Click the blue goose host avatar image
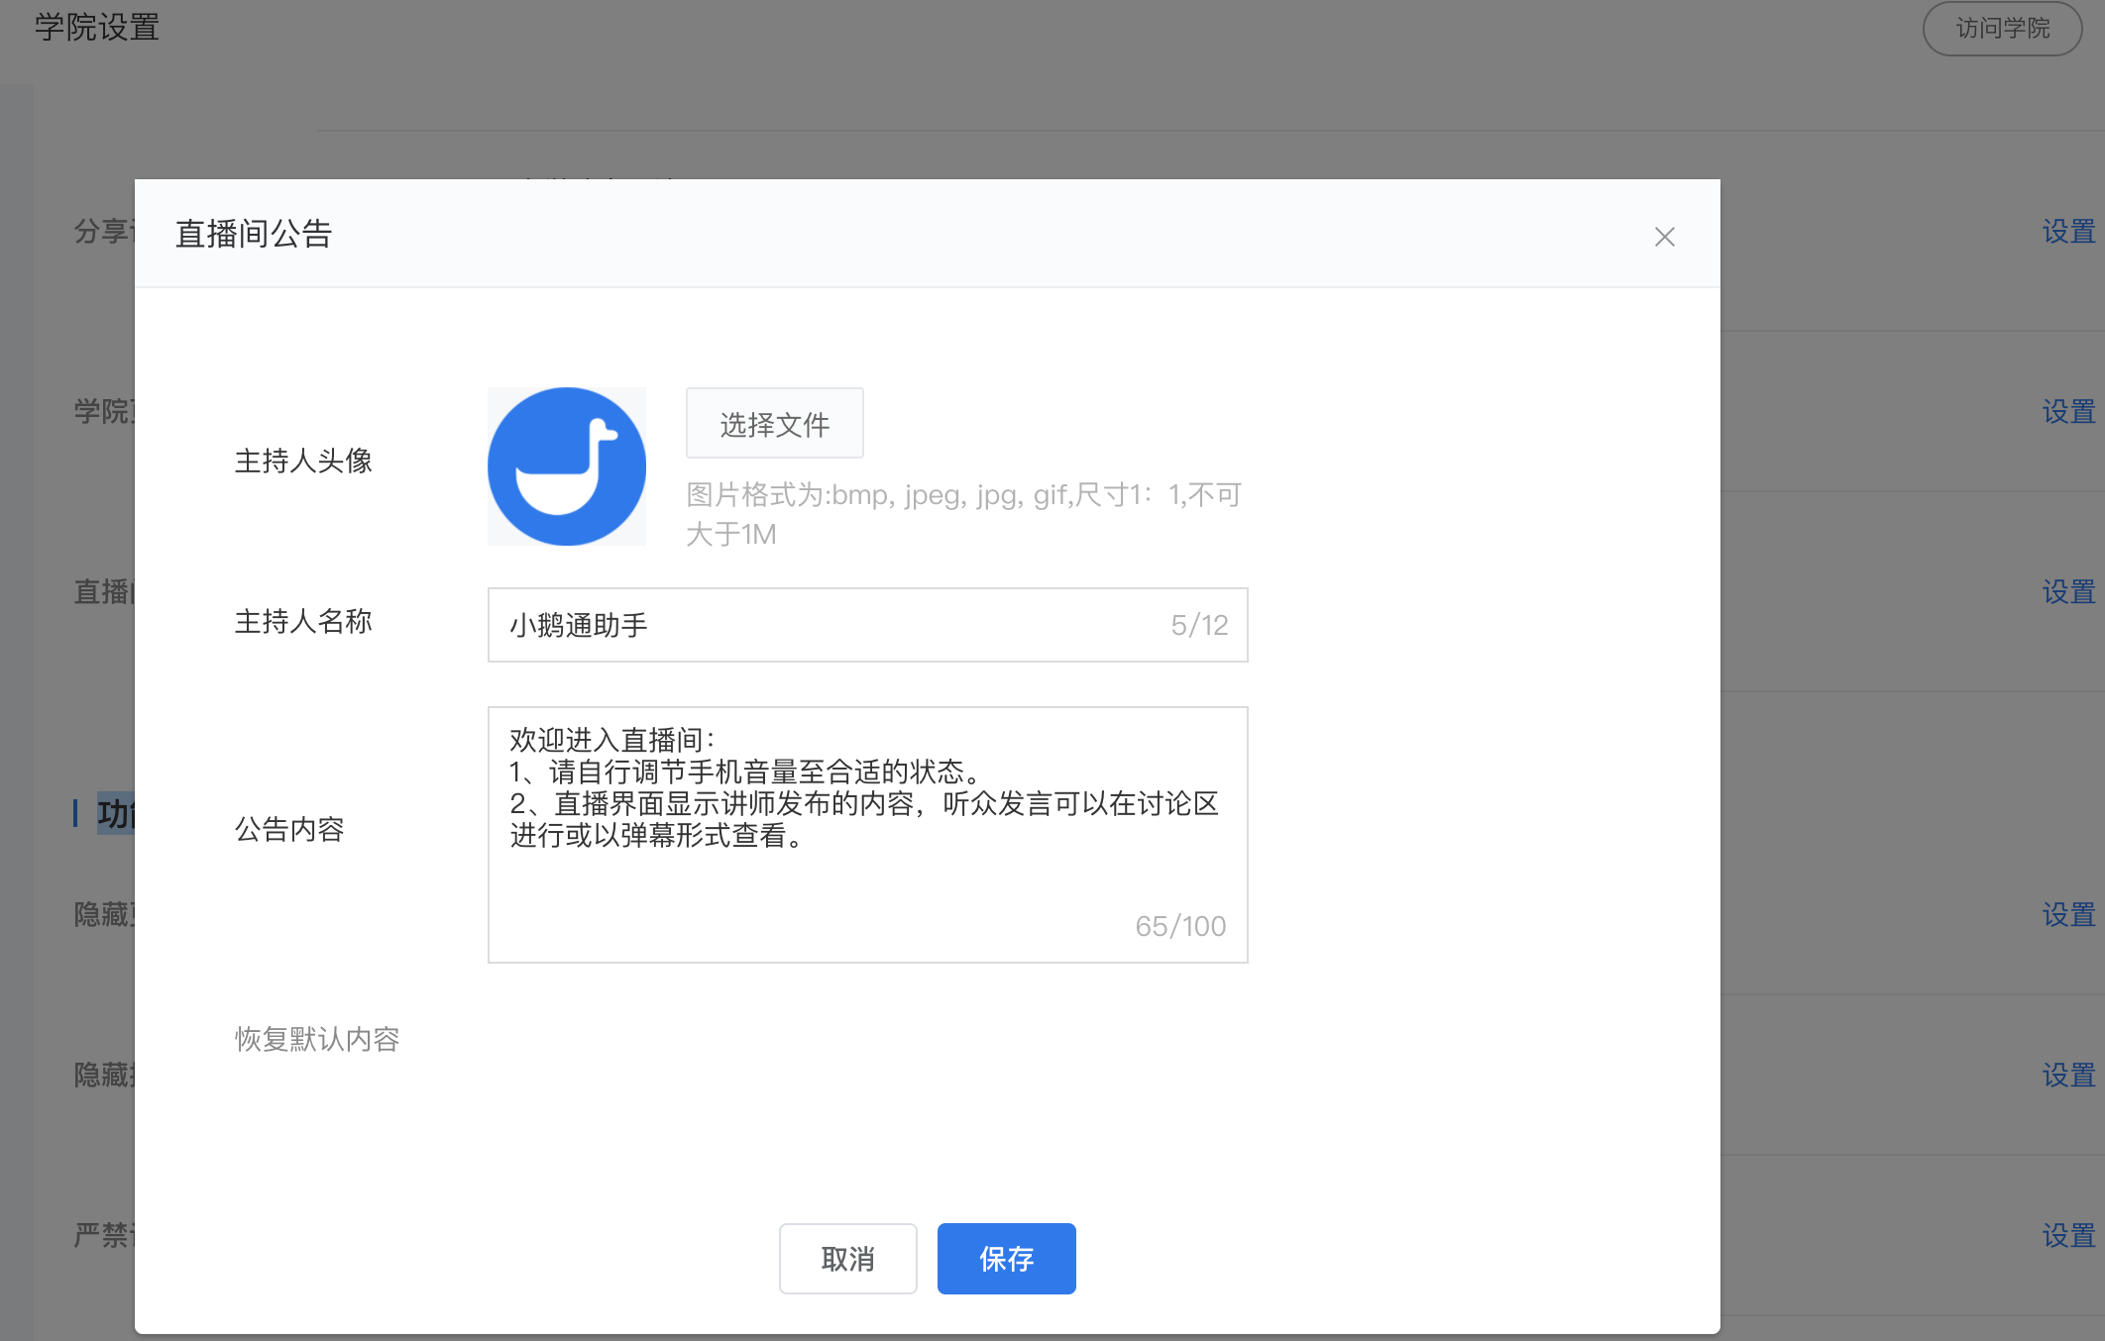 (567, 466)
